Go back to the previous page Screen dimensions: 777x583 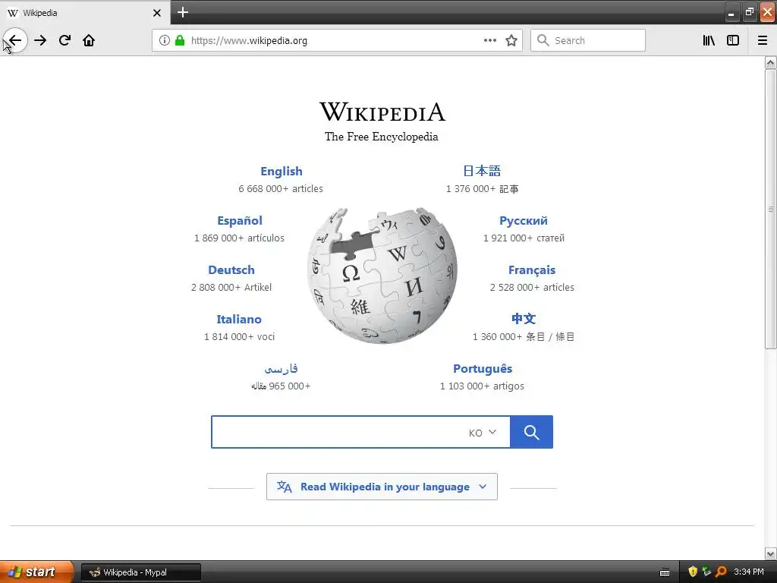15,40
